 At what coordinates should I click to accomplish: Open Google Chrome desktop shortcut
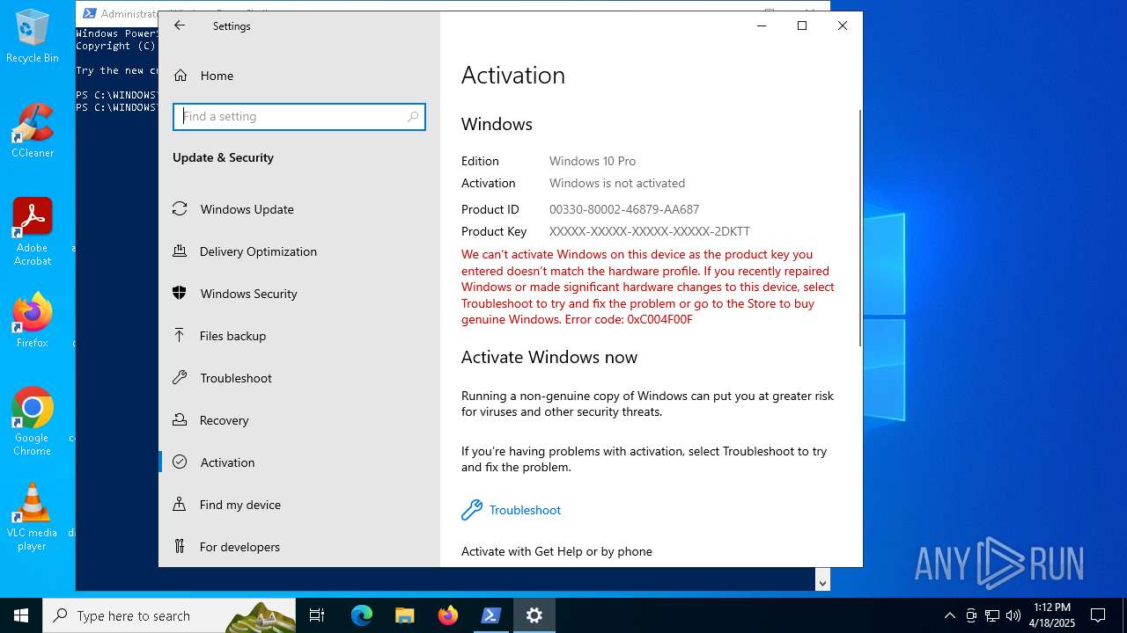33,422
